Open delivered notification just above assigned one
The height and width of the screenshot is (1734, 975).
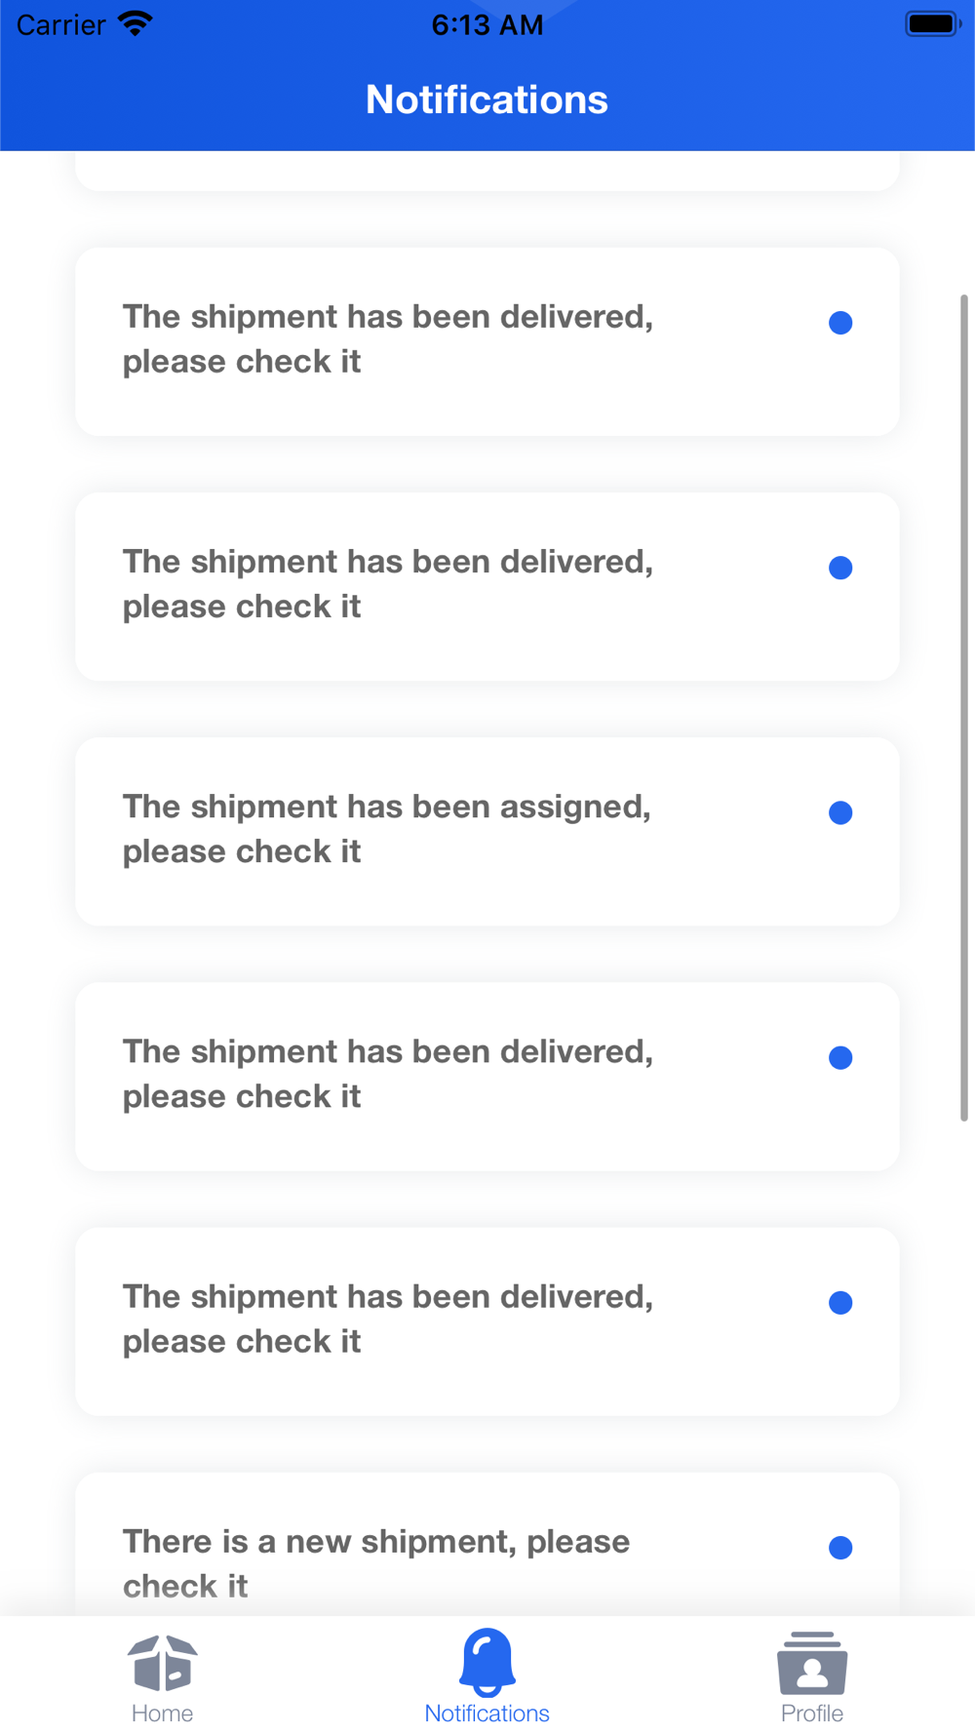tap(487, 587)
